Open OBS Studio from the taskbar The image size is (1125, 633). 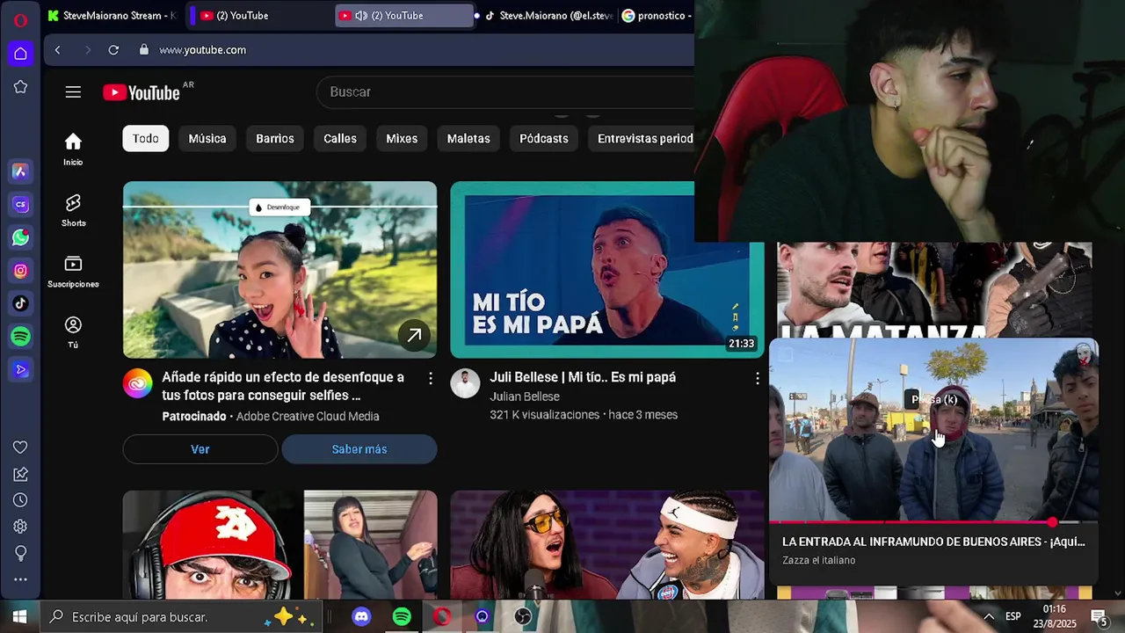(523, 617)
